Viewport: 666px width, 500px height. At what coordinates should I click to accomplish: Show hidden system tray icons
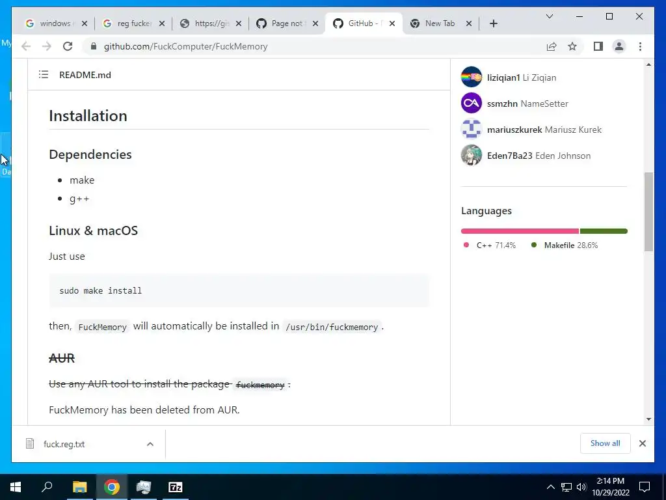pyautogui.click(x=550, y=487)
